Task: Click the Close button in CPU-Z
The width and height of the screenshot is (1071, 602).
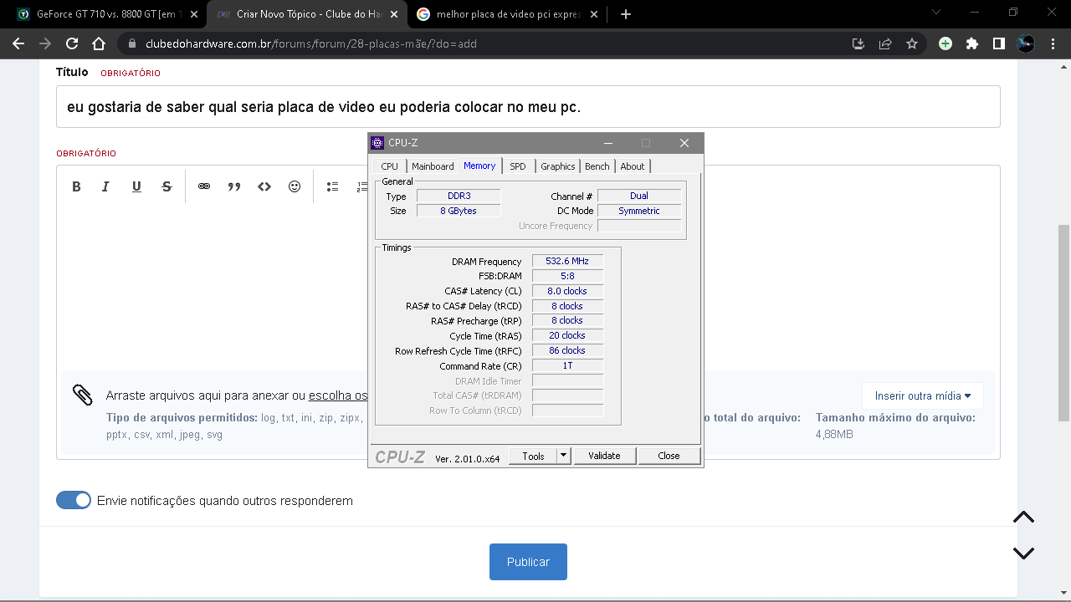Action: click(x=669, y=456)
